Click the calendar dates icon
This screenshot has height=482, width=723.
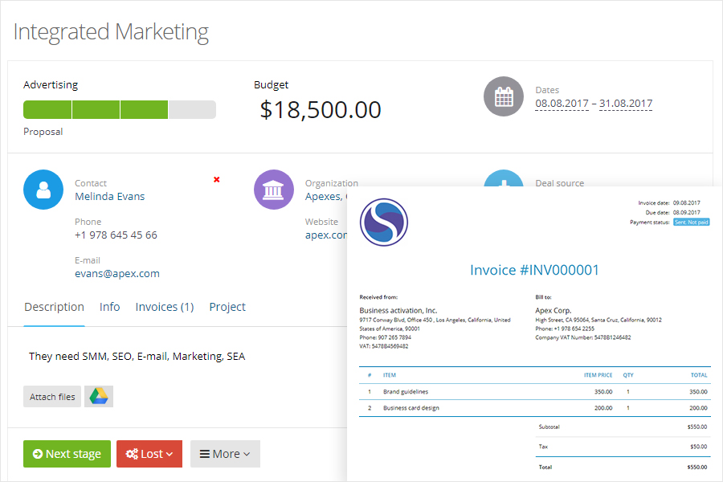tap(503, 97)
